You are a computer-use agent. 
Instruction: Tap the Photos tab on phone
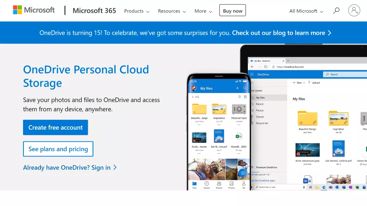231,185
